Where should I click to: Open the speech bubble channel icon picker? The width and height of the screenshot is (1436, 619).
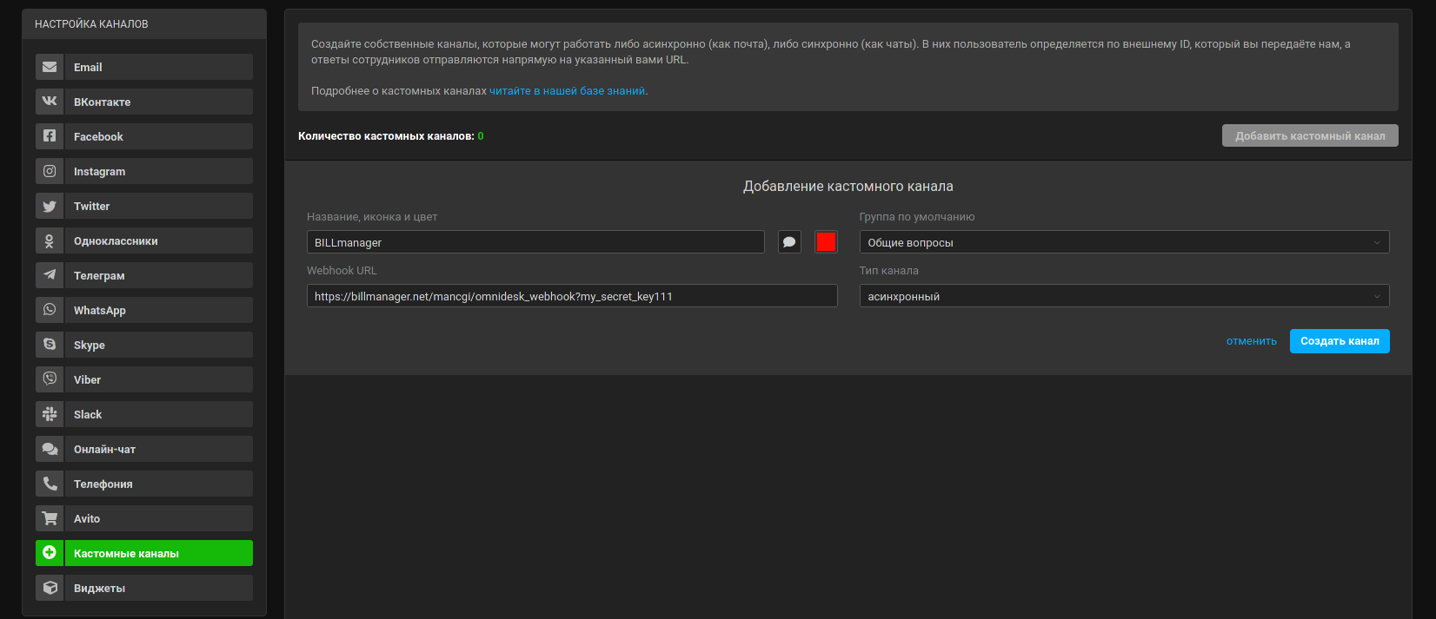(x=789, y=242)
